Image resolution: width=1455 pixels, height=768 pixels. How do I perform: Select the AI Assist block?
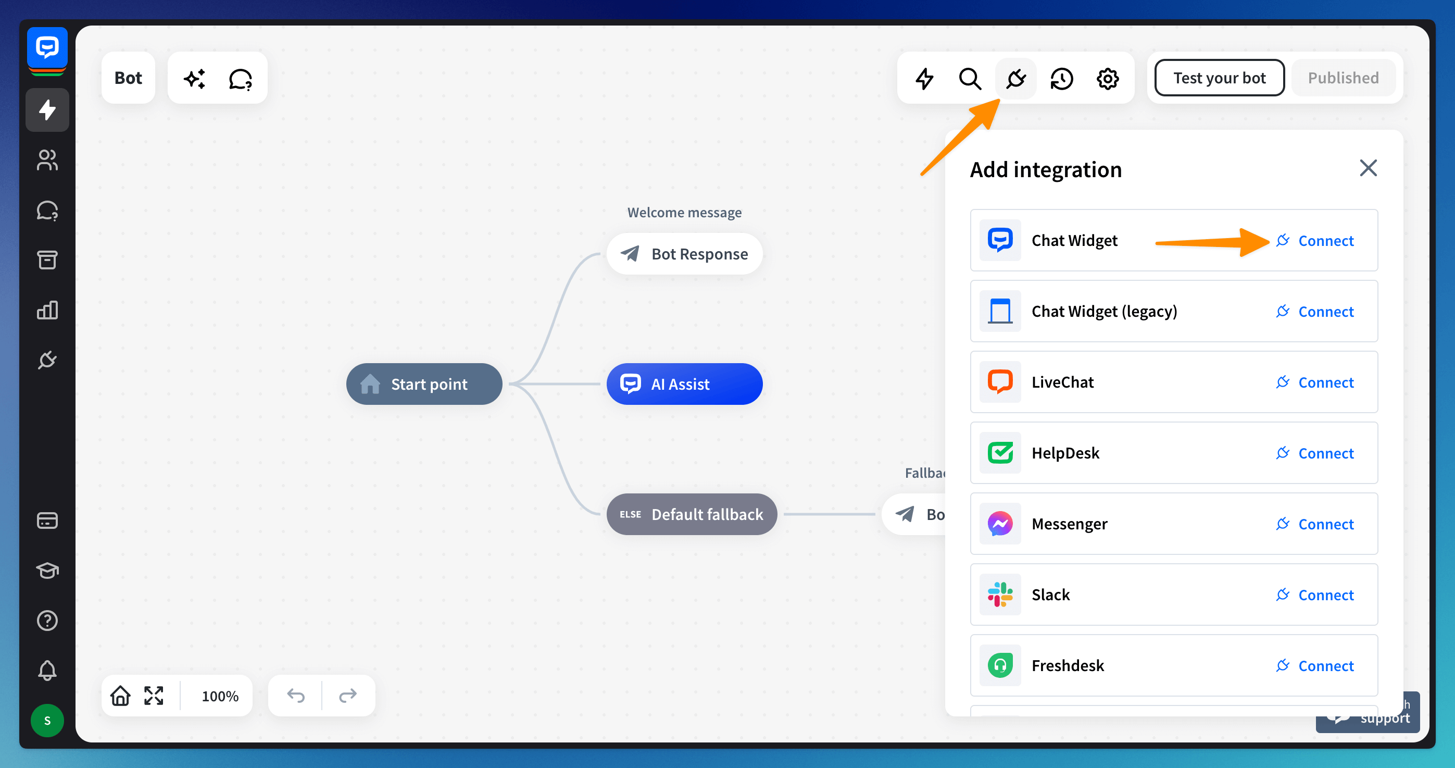(684, 385)
